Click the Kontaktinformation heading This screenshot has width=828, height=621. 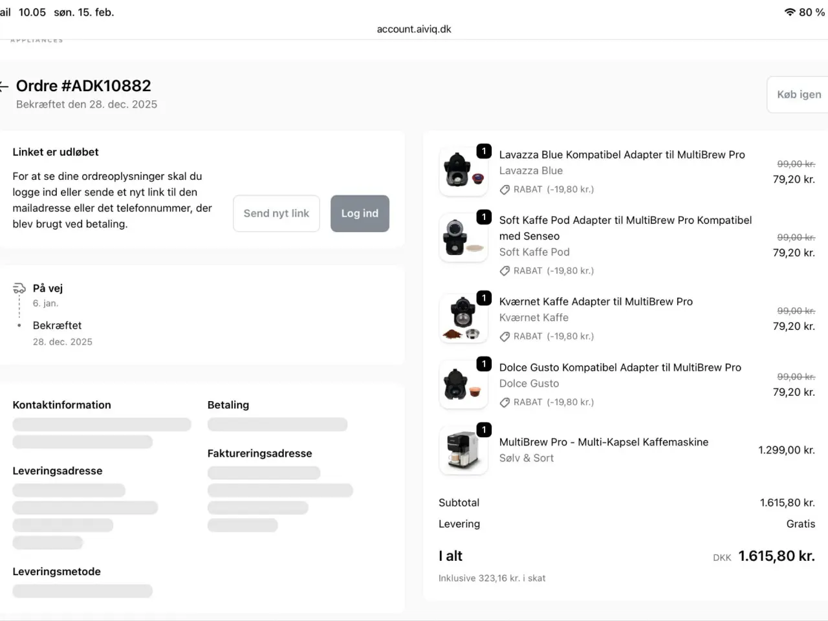62,405
